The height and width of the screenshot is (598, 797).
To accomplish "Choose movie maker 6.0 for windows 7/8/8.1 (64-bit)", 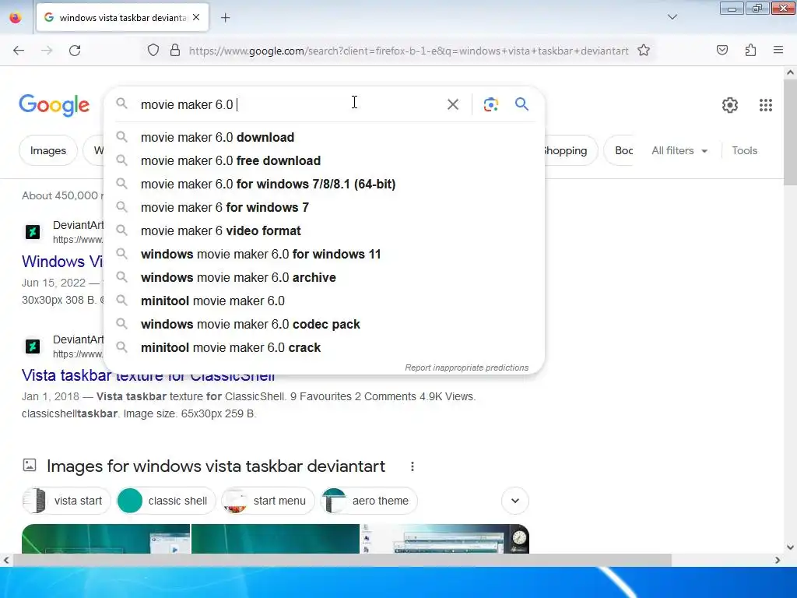I will 325,184.
